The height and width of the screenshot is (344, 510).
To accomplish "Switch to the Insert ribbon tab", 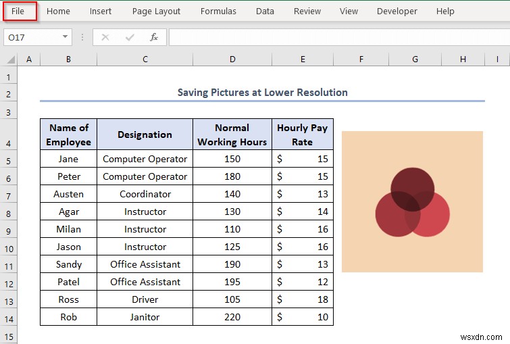I will point(101,11).
